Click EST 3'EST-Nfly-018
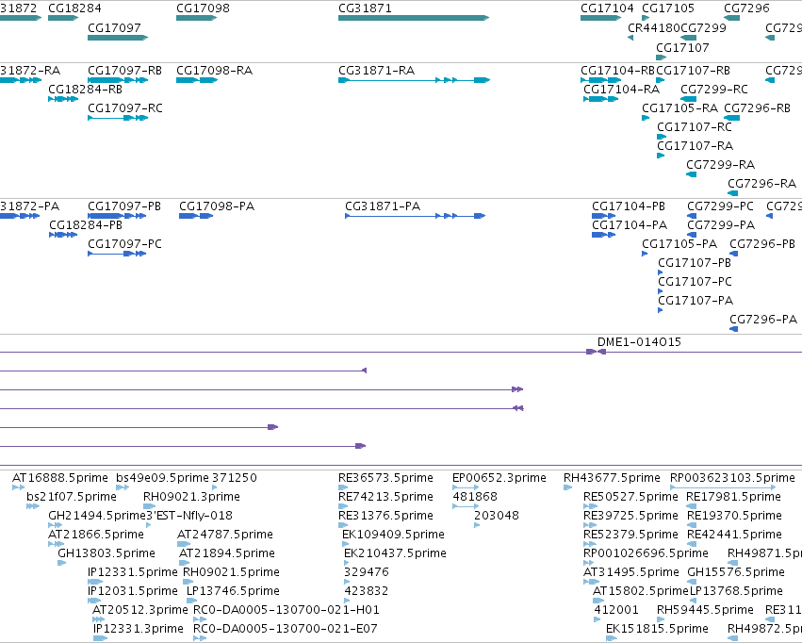The image size is (802, 643). tap(149, 525)
